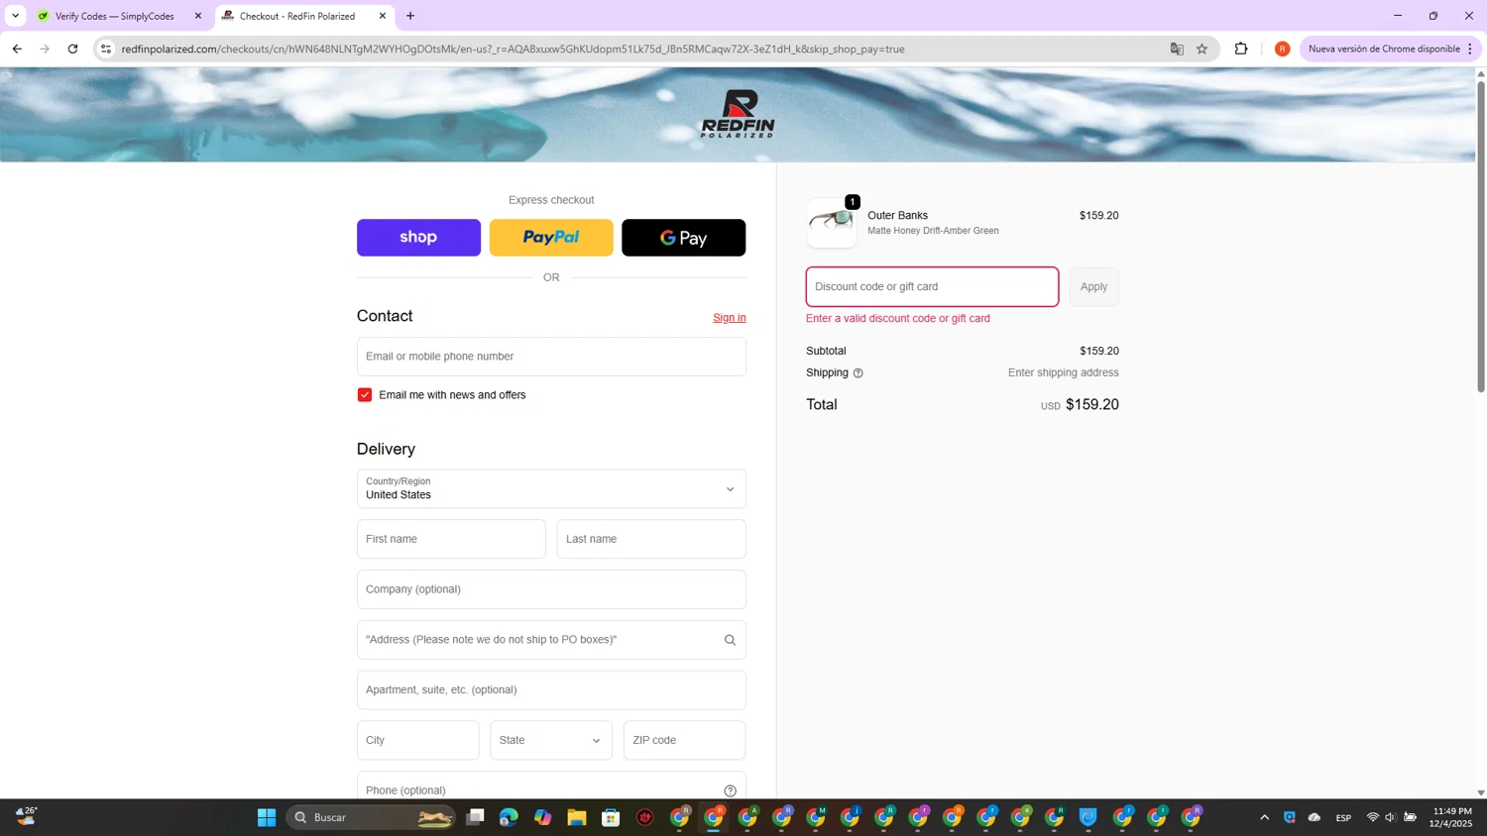1487x836 pixels.
Task: Open the State dropdown
Action: pos(550,740)
